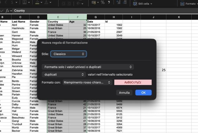Open the duplicati selector

[64, 75]
